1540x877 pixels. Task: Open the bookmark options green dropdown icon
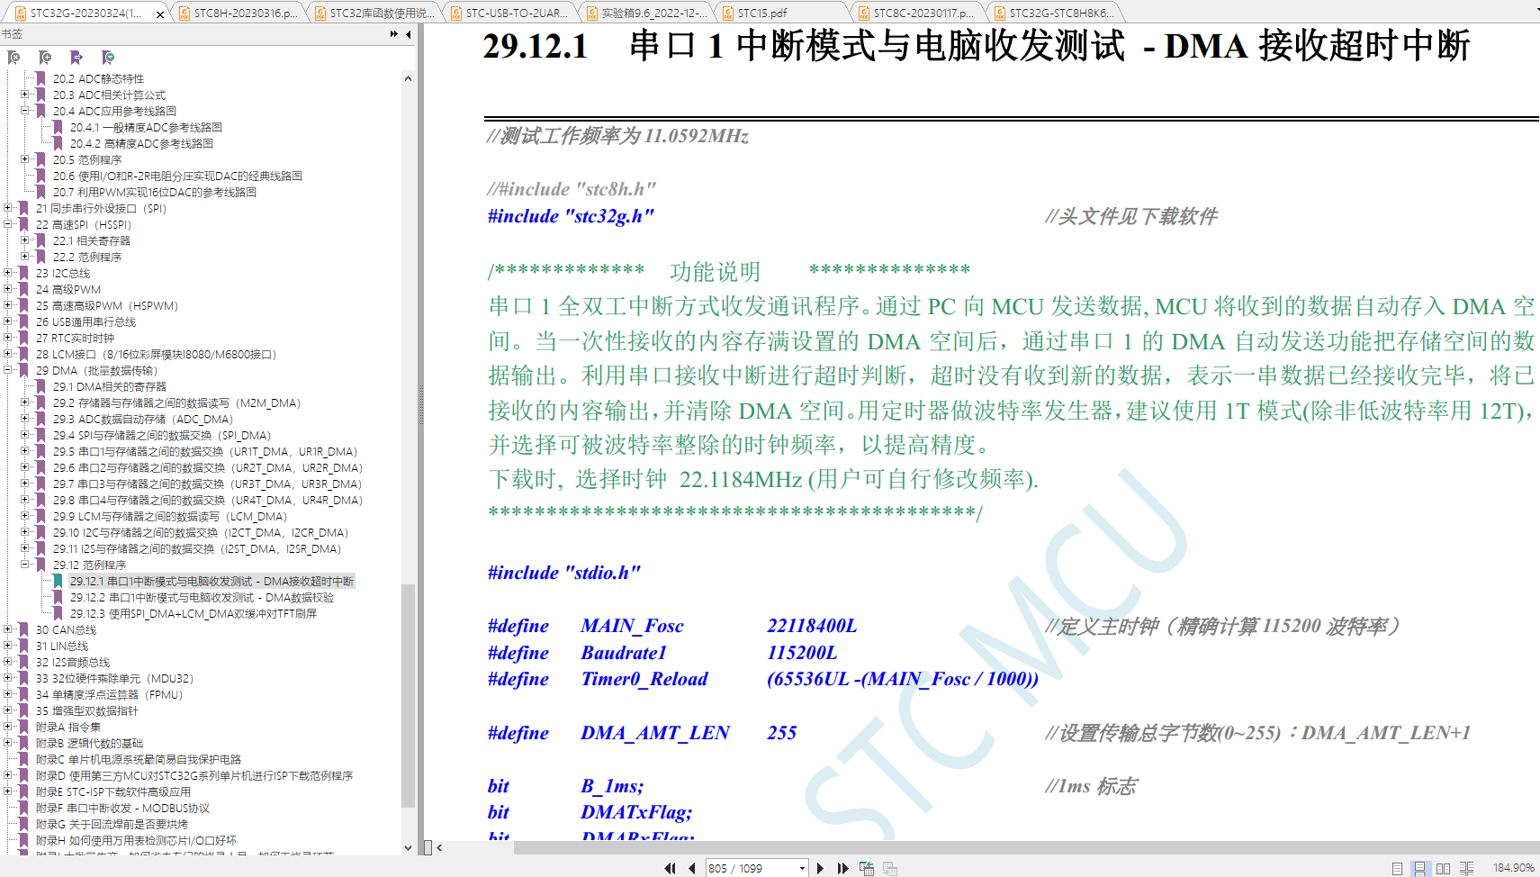point(108,58)
